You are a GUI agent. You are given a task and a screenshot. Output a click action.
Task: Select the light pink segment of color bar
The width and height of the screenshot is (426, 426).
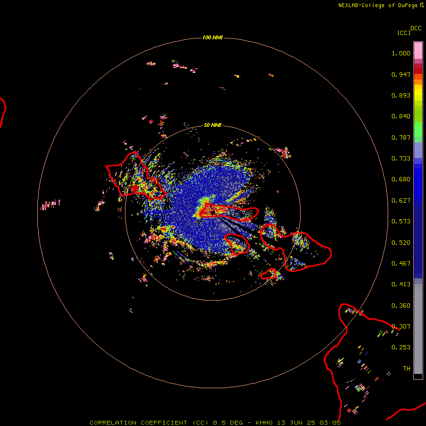pos(418,51)
